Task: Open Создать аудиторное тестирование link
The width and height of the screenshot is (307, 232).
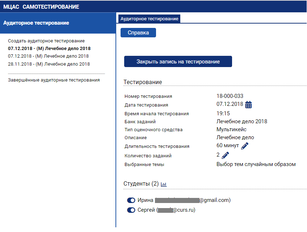Action: [46, 41]
